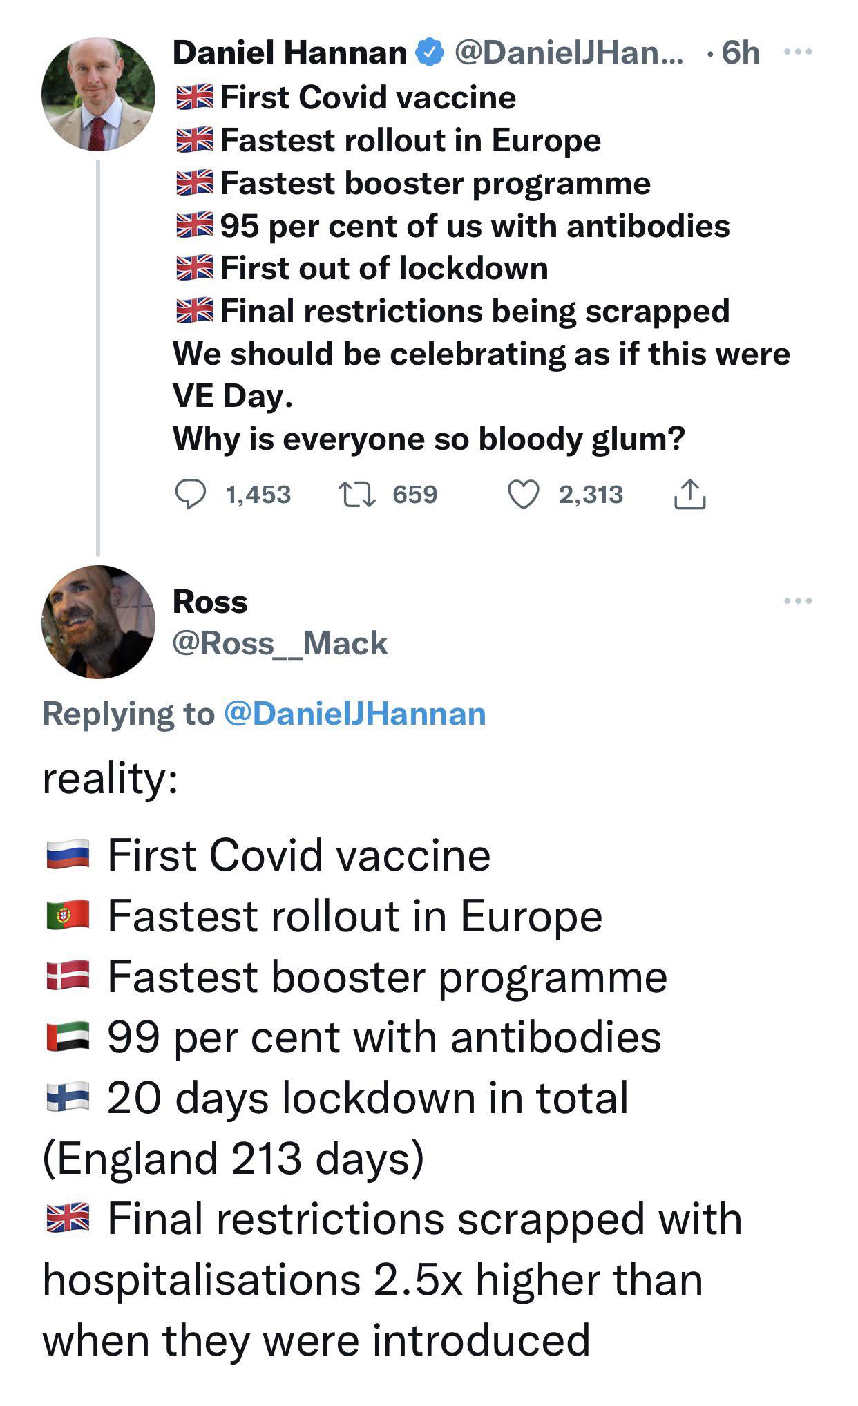Screen dimensions: 858x1406
Task: Click the Russian flag emoji
Action: [x=68, y=855]
